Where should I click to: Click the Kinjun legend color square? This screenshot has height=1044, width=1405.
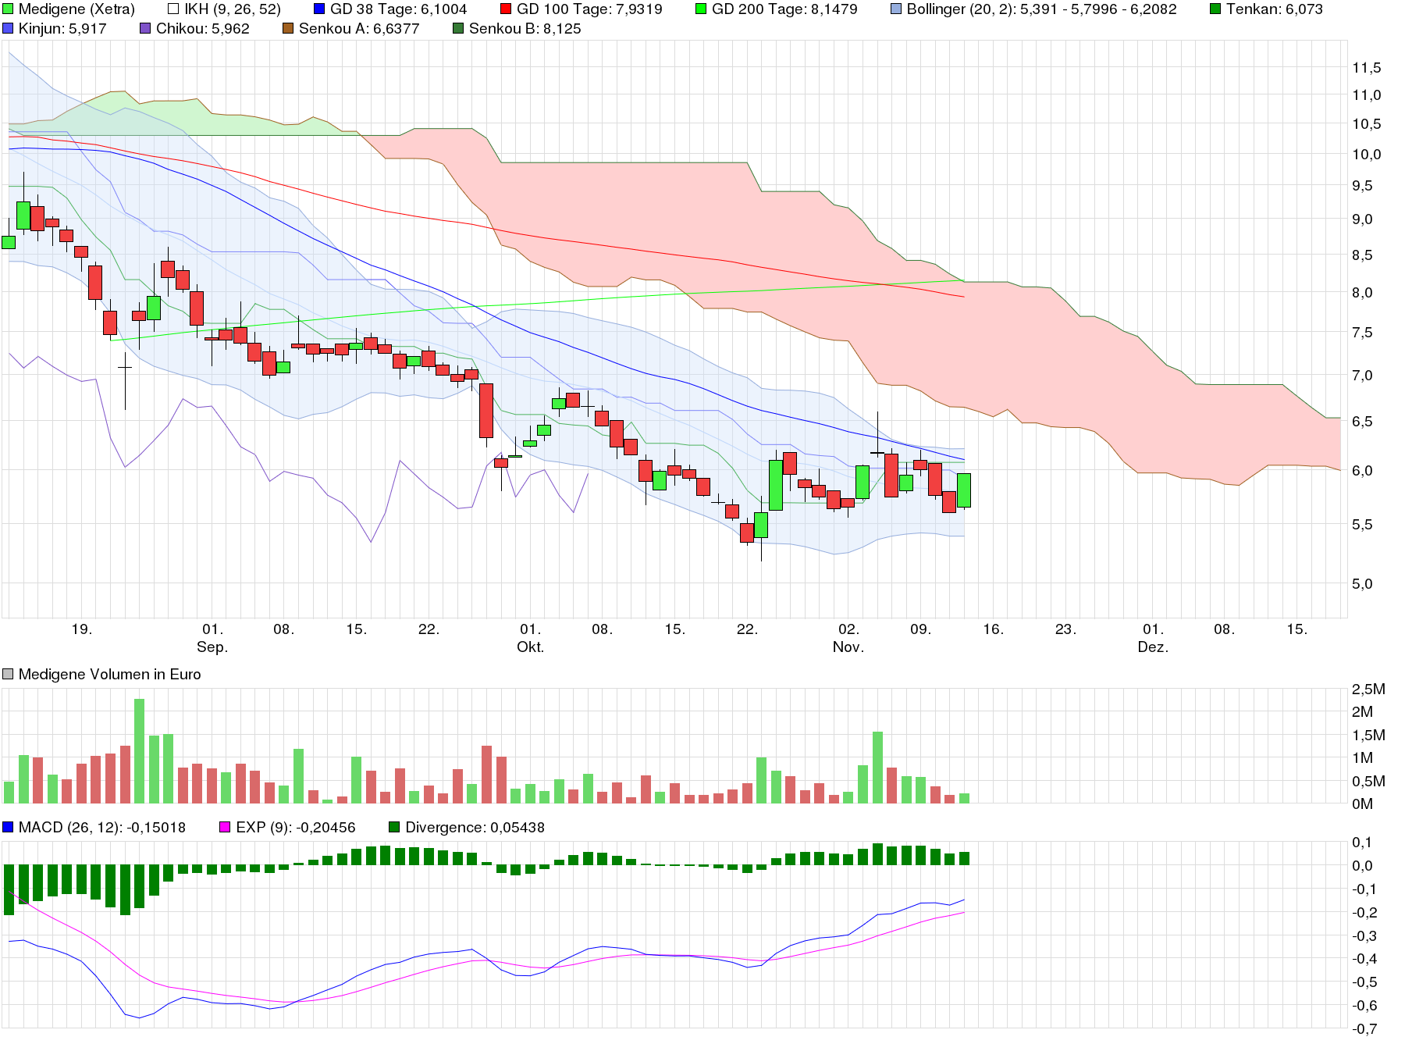pyautogui.click(x=8, y=29)
